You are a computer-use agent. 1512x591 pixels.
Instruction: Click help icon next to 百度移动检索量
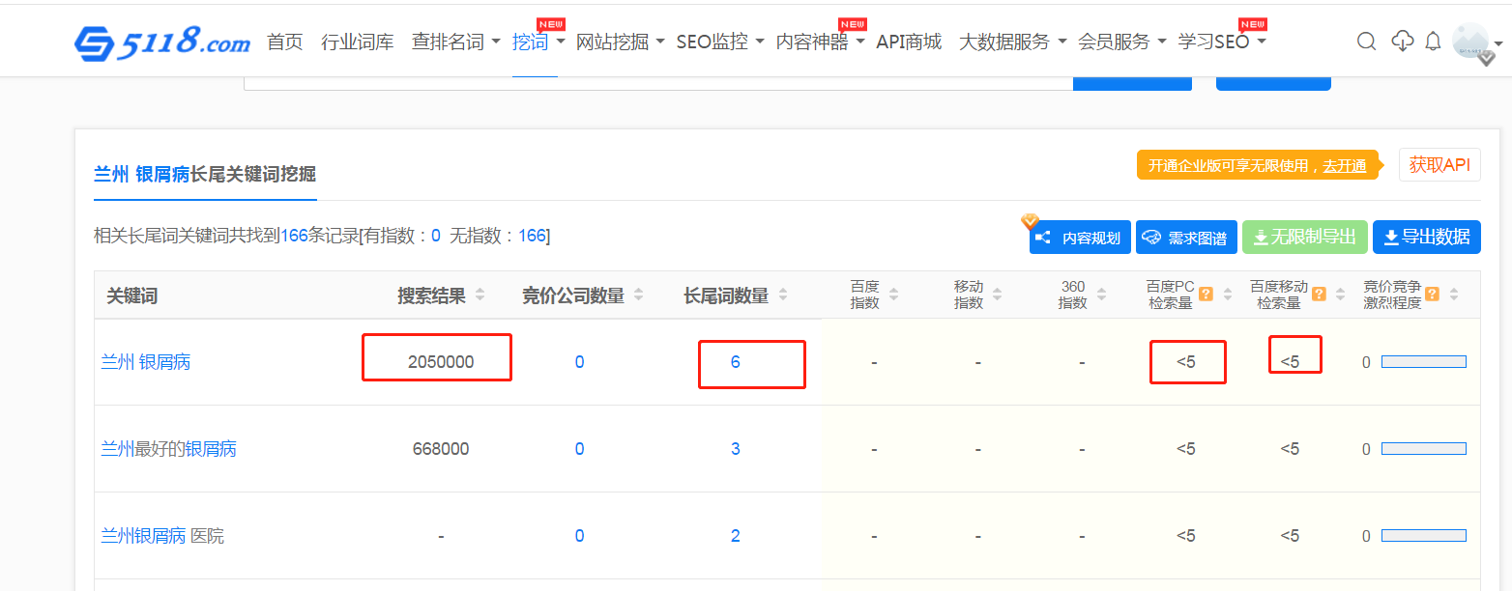click(x=1319, y=295)
